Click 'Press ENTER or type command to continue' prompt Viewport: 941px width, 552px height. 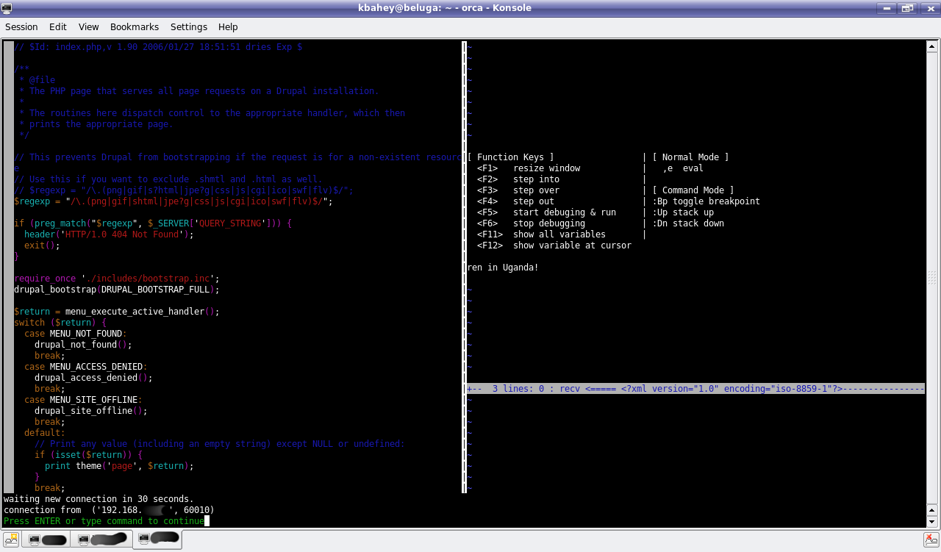(x=104, y=521)
